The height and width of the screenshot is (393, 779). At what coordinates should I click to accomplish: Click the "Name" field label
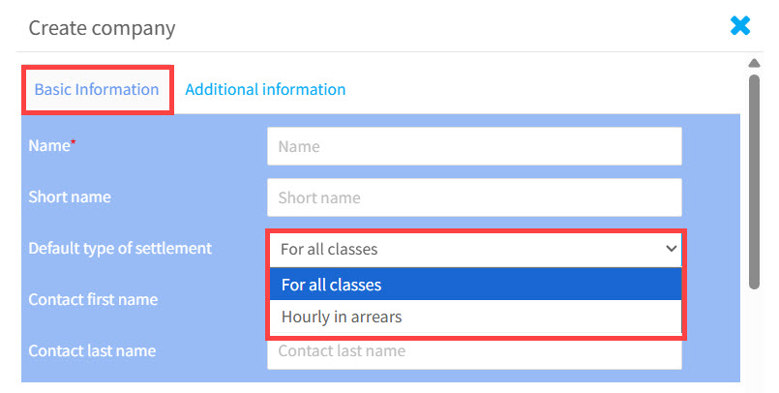tap(48, 145)
